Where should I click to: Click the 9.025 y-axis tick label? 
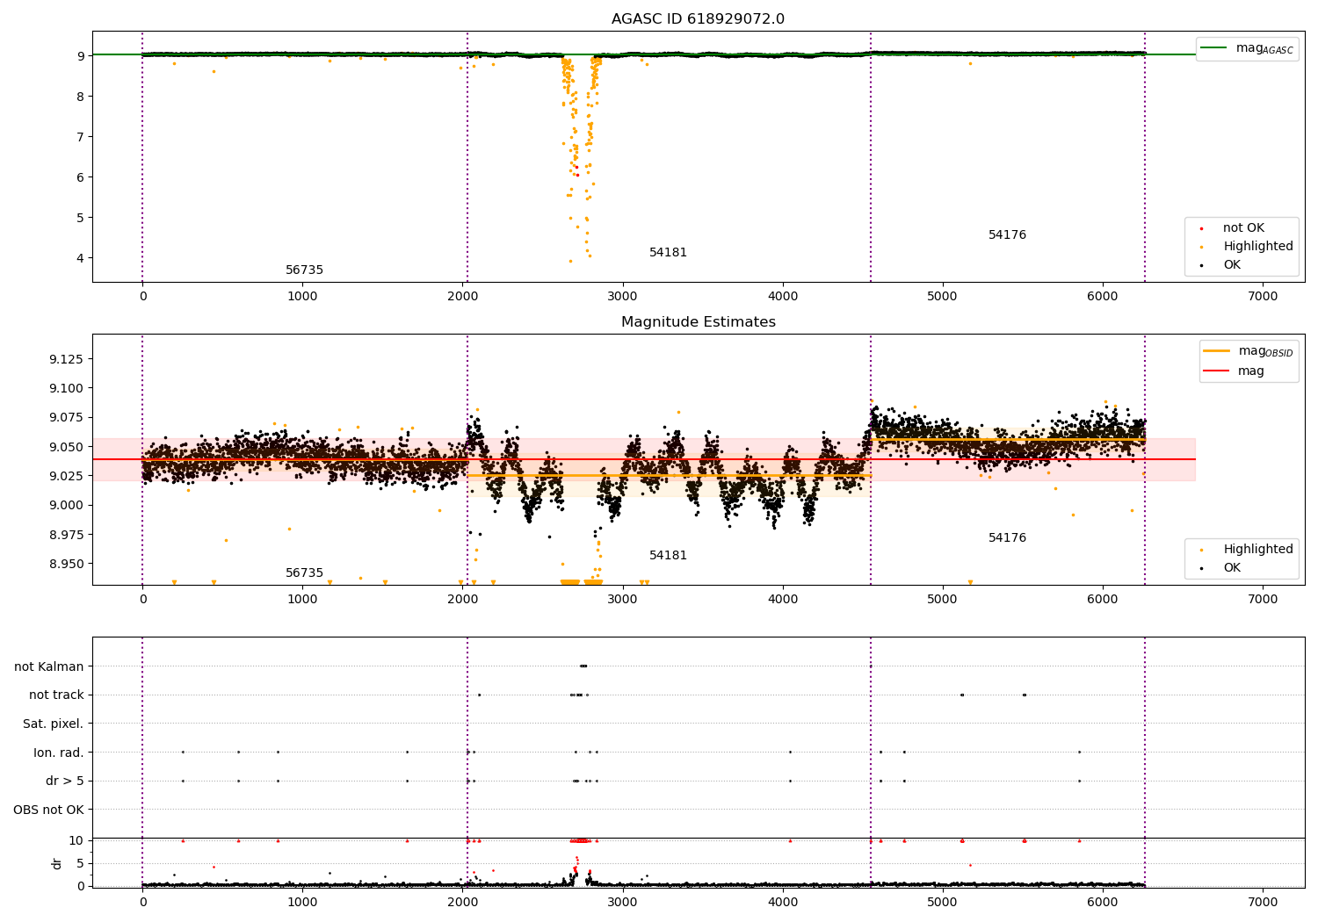66,476
